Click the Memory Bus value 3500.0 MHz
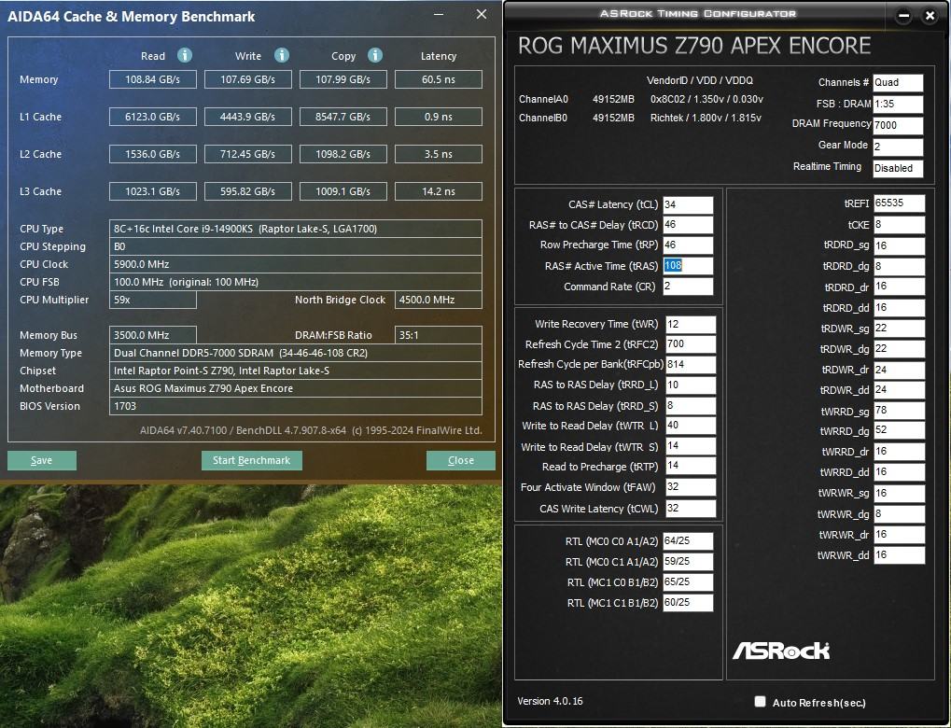Image resolution: width=951 pixels, height=728 pixels. tap(153, 335)
